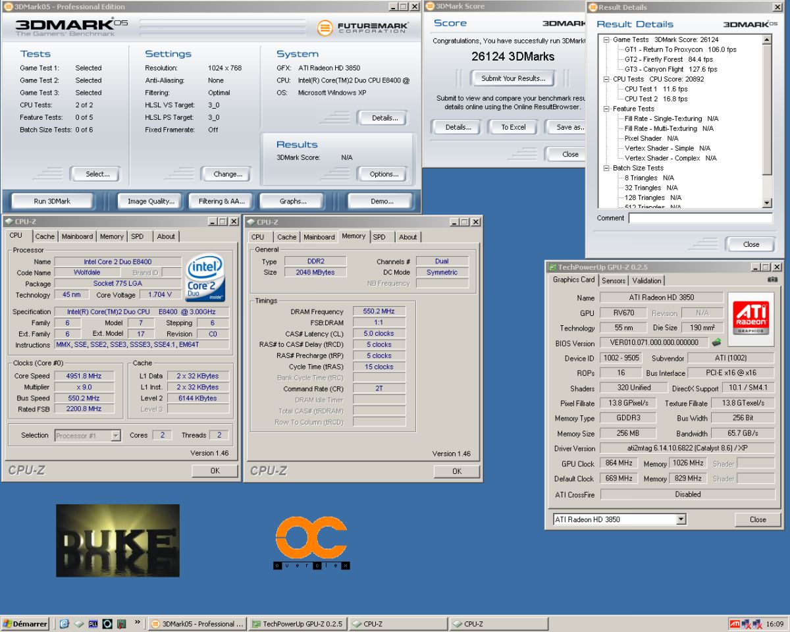Click the Run 3DMark button

[x=52, y=201]
